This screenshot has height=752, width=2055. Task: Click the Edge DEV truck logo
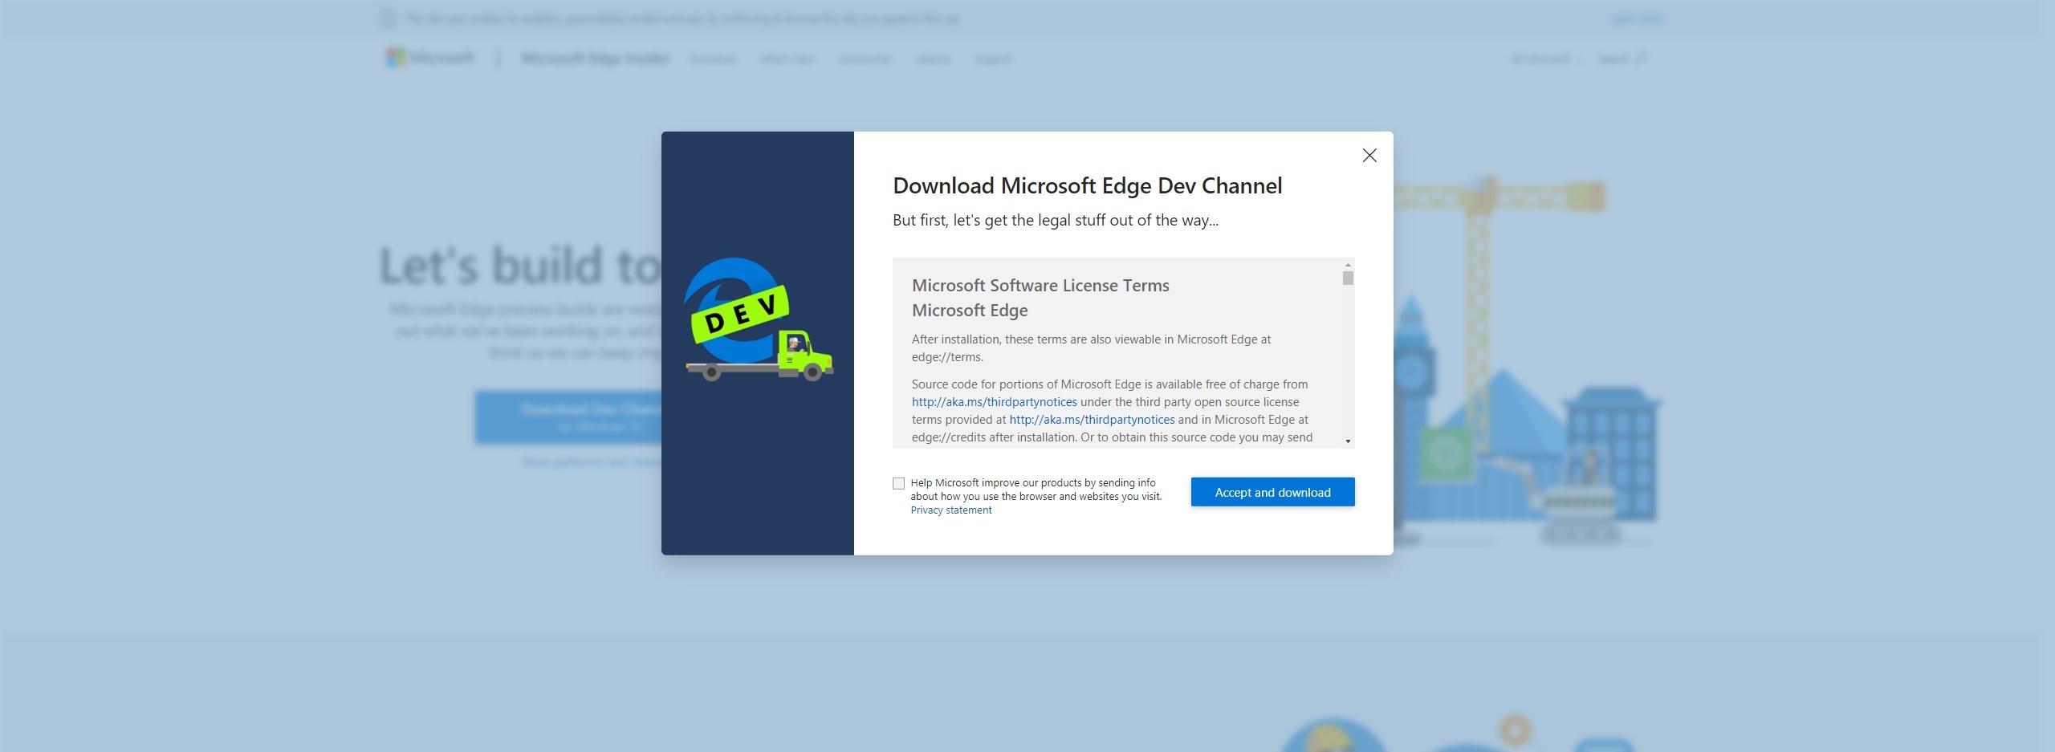pyautogui.click(x=759, y=319)
